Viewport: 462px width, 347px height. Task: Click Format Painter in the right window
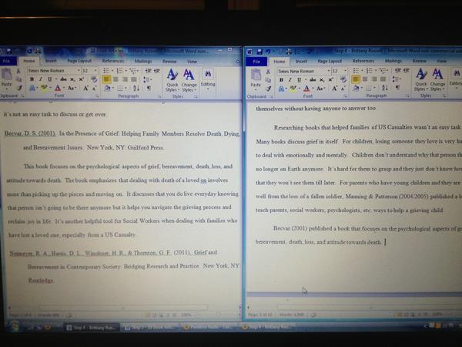click(x=269, y=88)
